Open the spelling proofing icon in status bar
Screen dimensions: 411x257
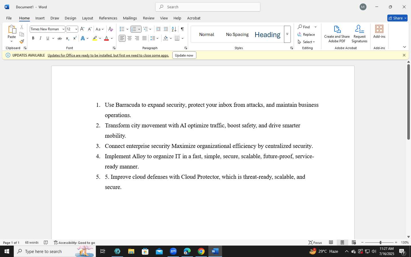click(x=46, y=243)
